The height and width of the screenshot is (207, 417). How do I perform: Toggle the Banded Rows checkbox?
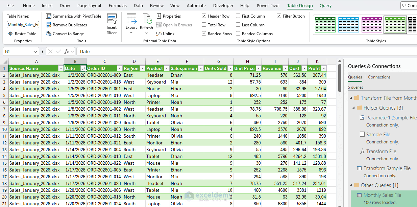coord(204,33)
